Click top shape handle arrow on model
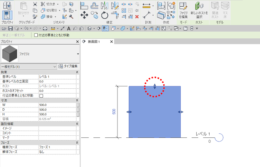The image size is (260, 167). pyautogui.click(x=155, y=86)
